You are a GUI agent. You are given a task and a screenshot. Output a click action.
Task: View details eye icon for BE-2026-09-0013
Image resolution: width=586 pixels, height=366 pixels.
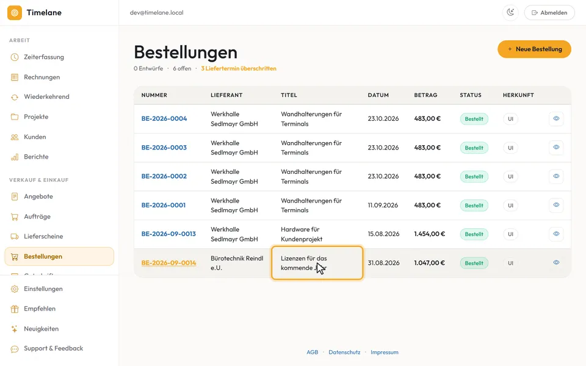click(556, 234)
